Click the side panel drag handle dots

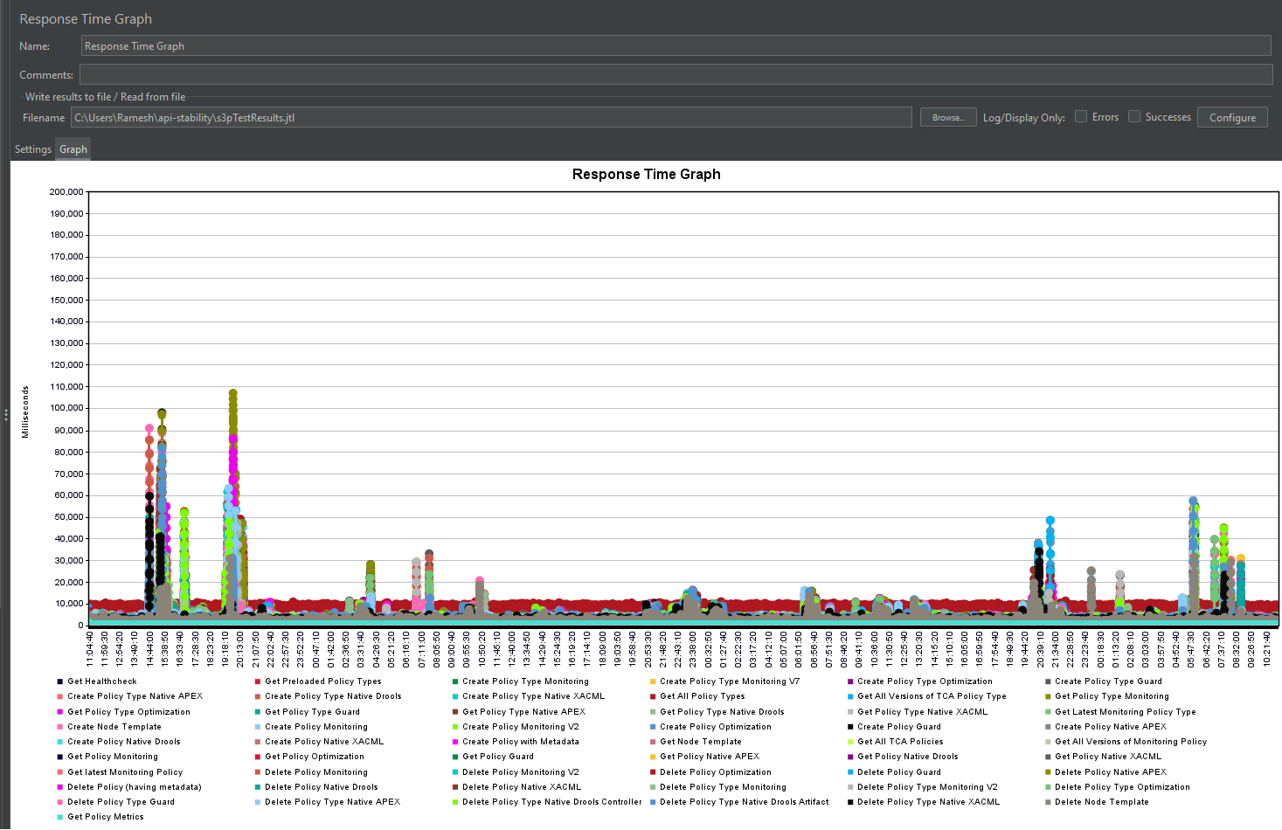point(5,414)
